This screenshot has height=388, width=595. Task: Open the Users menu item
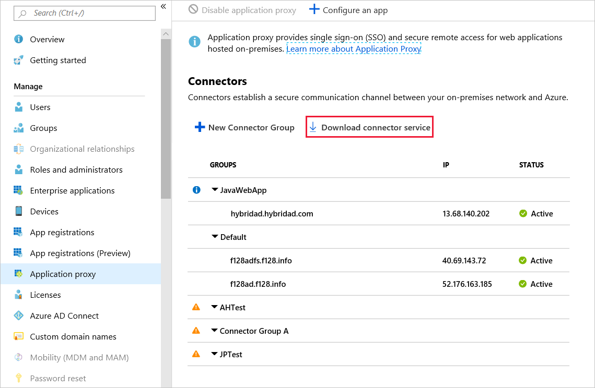(x=40, y=107)
